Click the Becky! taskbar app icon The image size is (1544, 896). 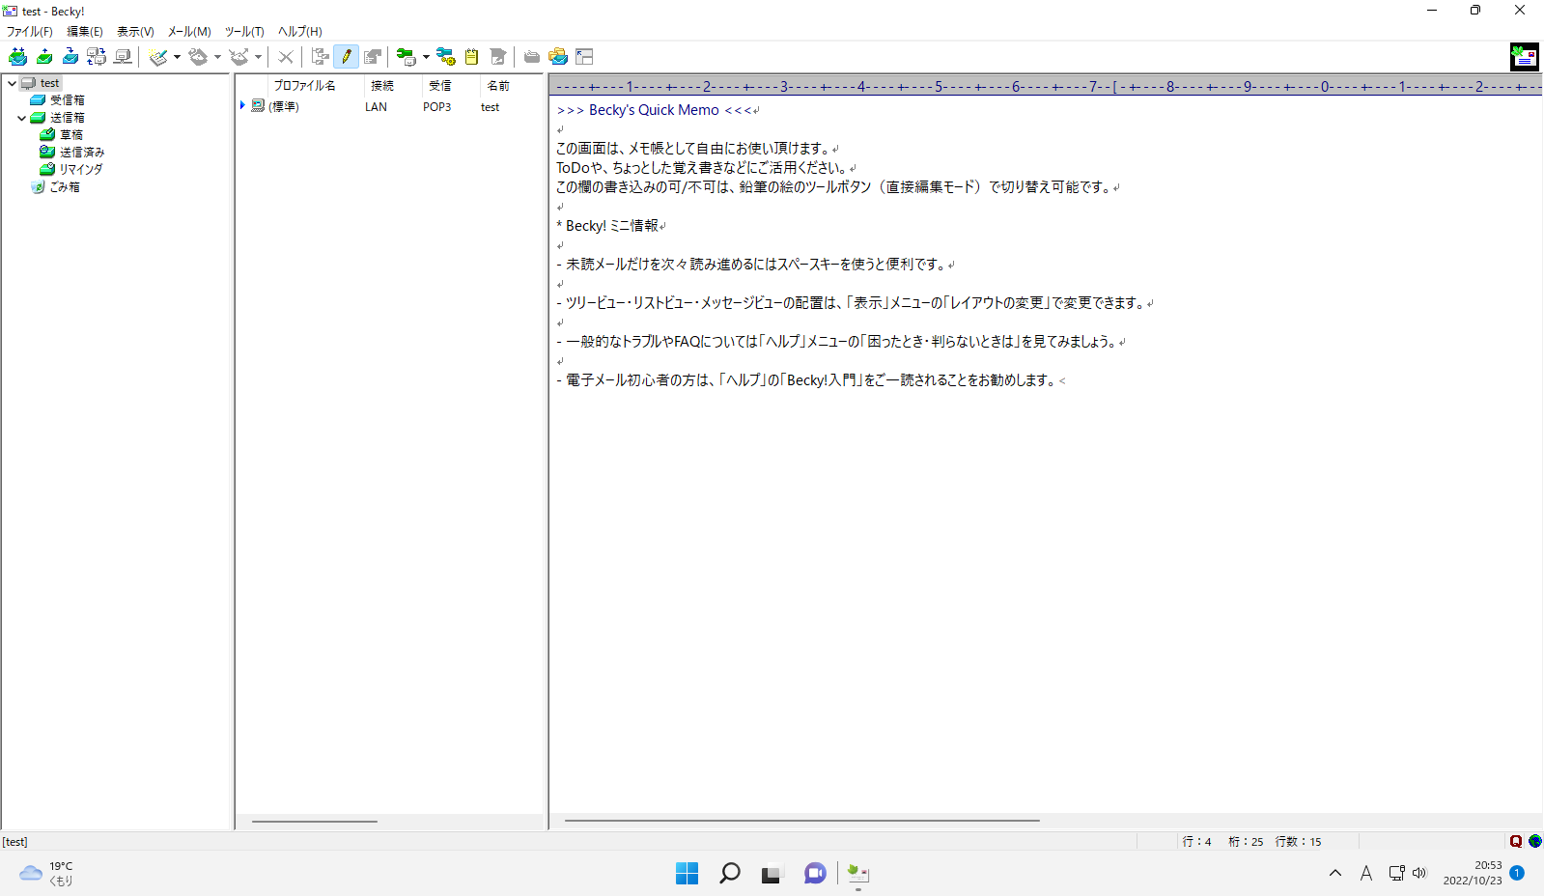tap(857, 873)
